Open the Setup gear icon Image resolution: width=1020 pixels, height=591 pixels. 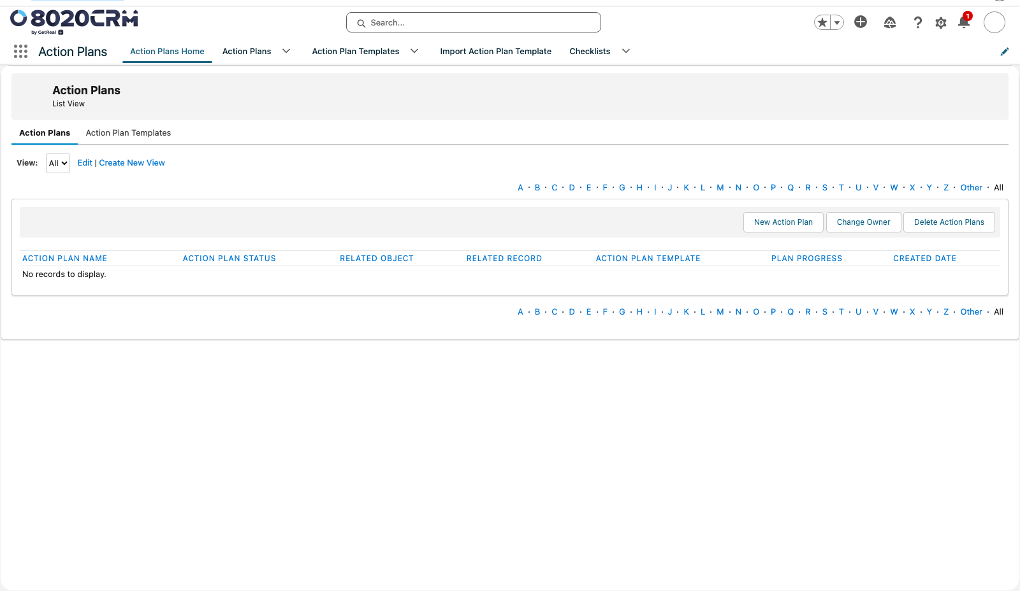(x=941, y=23)
